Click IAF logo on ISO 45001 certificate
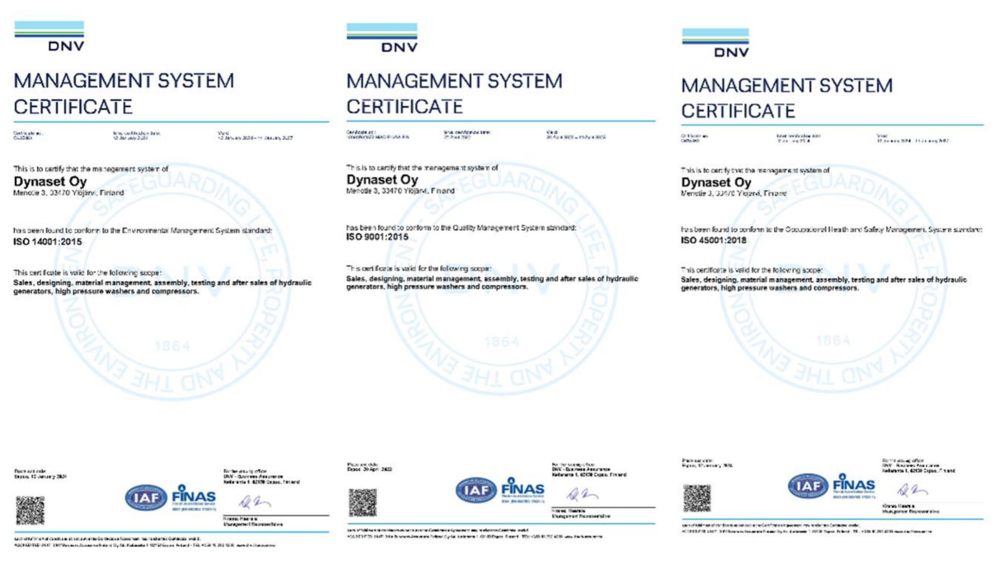Image resolution: width=1003 pixels, height=564 pixels. (808, 486)
